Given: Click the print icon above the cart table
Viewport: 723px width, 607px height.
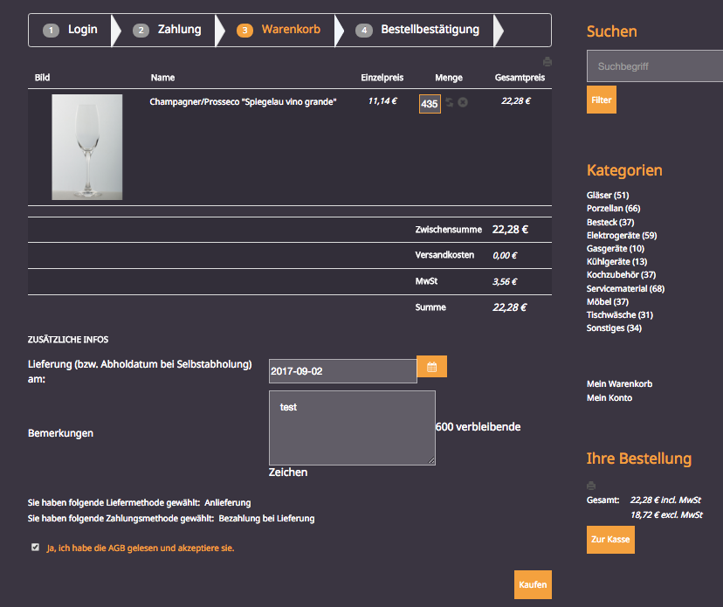Looking at the screenshot, I should coord(547,62).
